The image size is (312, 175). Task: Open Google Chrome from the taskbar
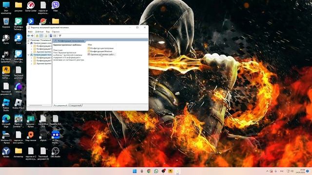[x=149, y=171]
